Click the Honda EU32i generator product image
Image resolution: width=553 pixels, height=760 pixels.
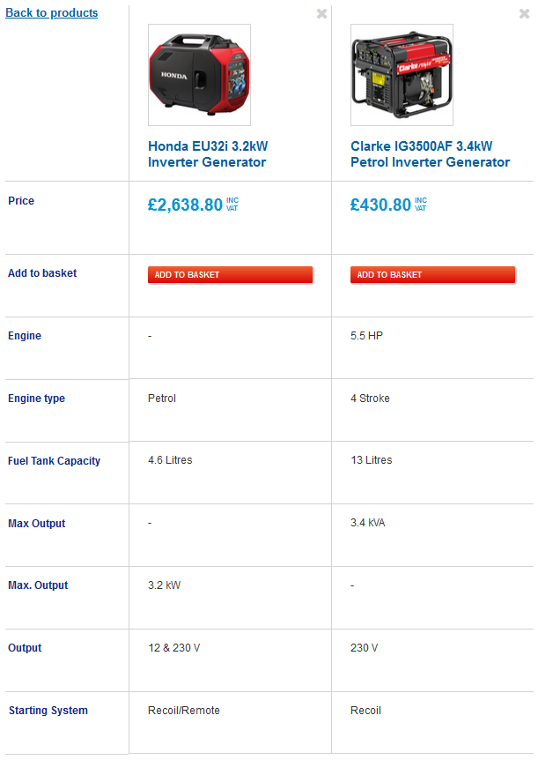(x=199, y=75)
